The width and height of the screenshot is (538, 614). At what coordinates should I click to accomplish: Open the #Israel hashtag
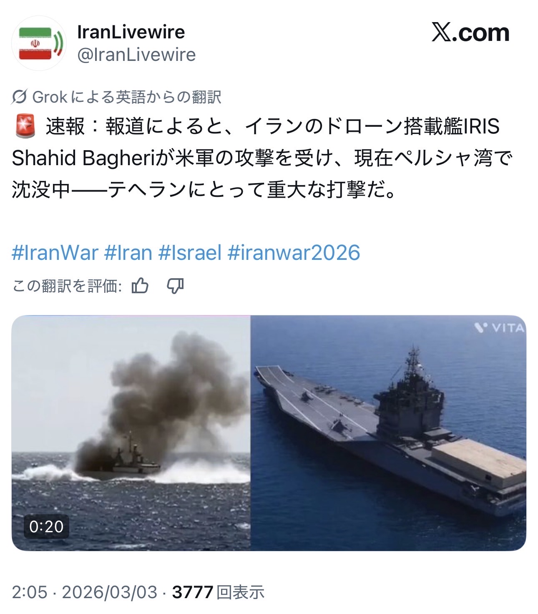(190, 253)
